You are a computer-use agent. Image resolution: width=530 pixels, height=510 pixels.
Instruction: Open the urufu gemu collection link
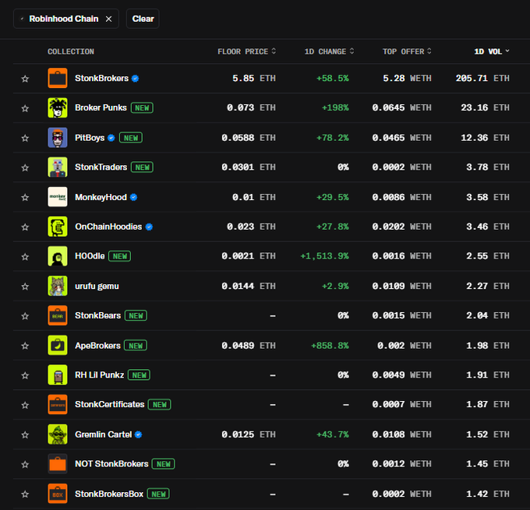click(97, 286)
